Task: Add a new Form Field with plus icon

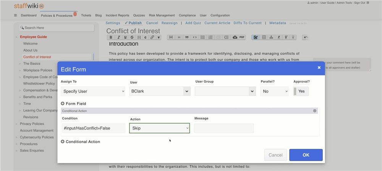Action: tap(63, 103)
